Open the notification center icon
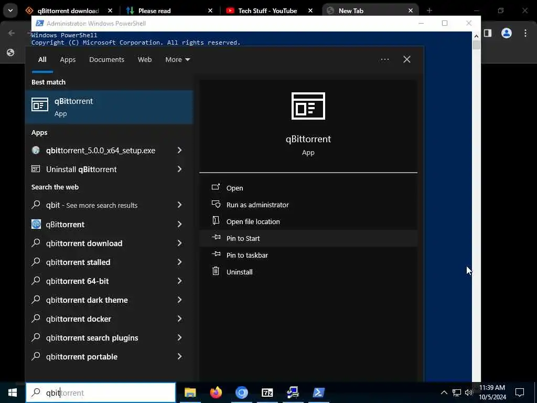The image size is (537, 403). tap(520, 393)
